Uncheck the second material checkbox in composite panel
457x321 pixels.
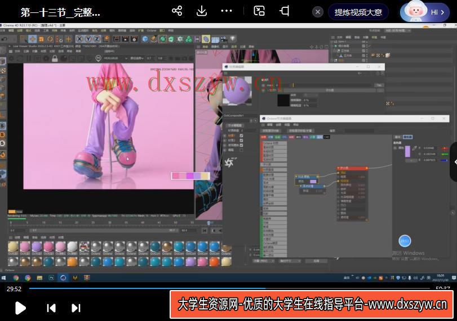click(x=241, y=141)
